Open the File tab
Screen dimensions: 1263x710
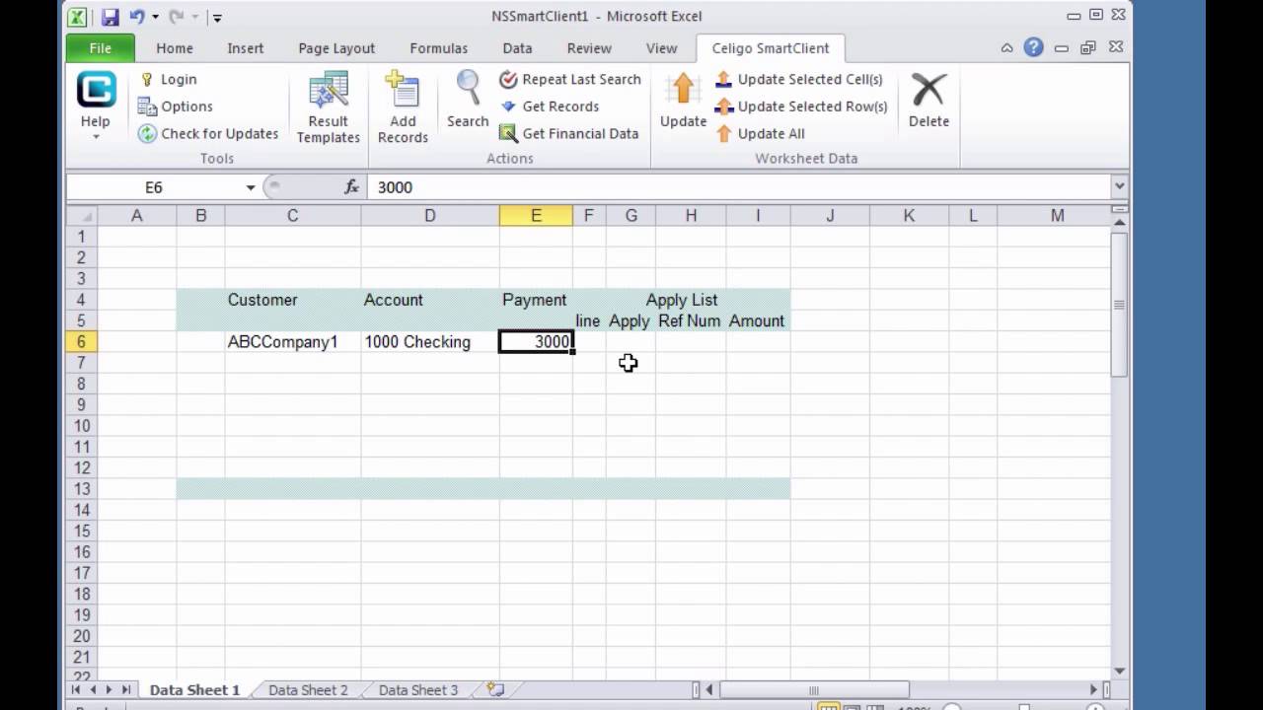click(101, 48)
